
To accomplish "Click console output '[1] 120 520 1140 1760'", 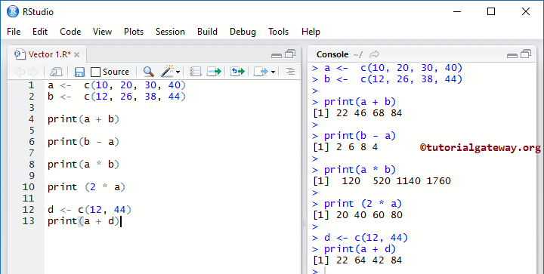I will [382, 181].
